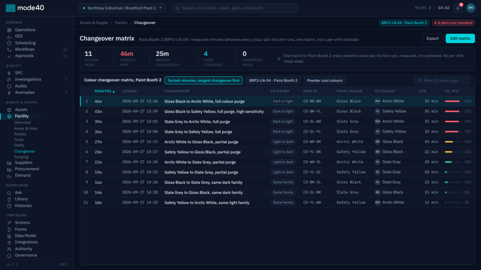481x270 pixels.
Task: Focus the Filter 11 colour pairs field
Action: click(x=442, y=81)
